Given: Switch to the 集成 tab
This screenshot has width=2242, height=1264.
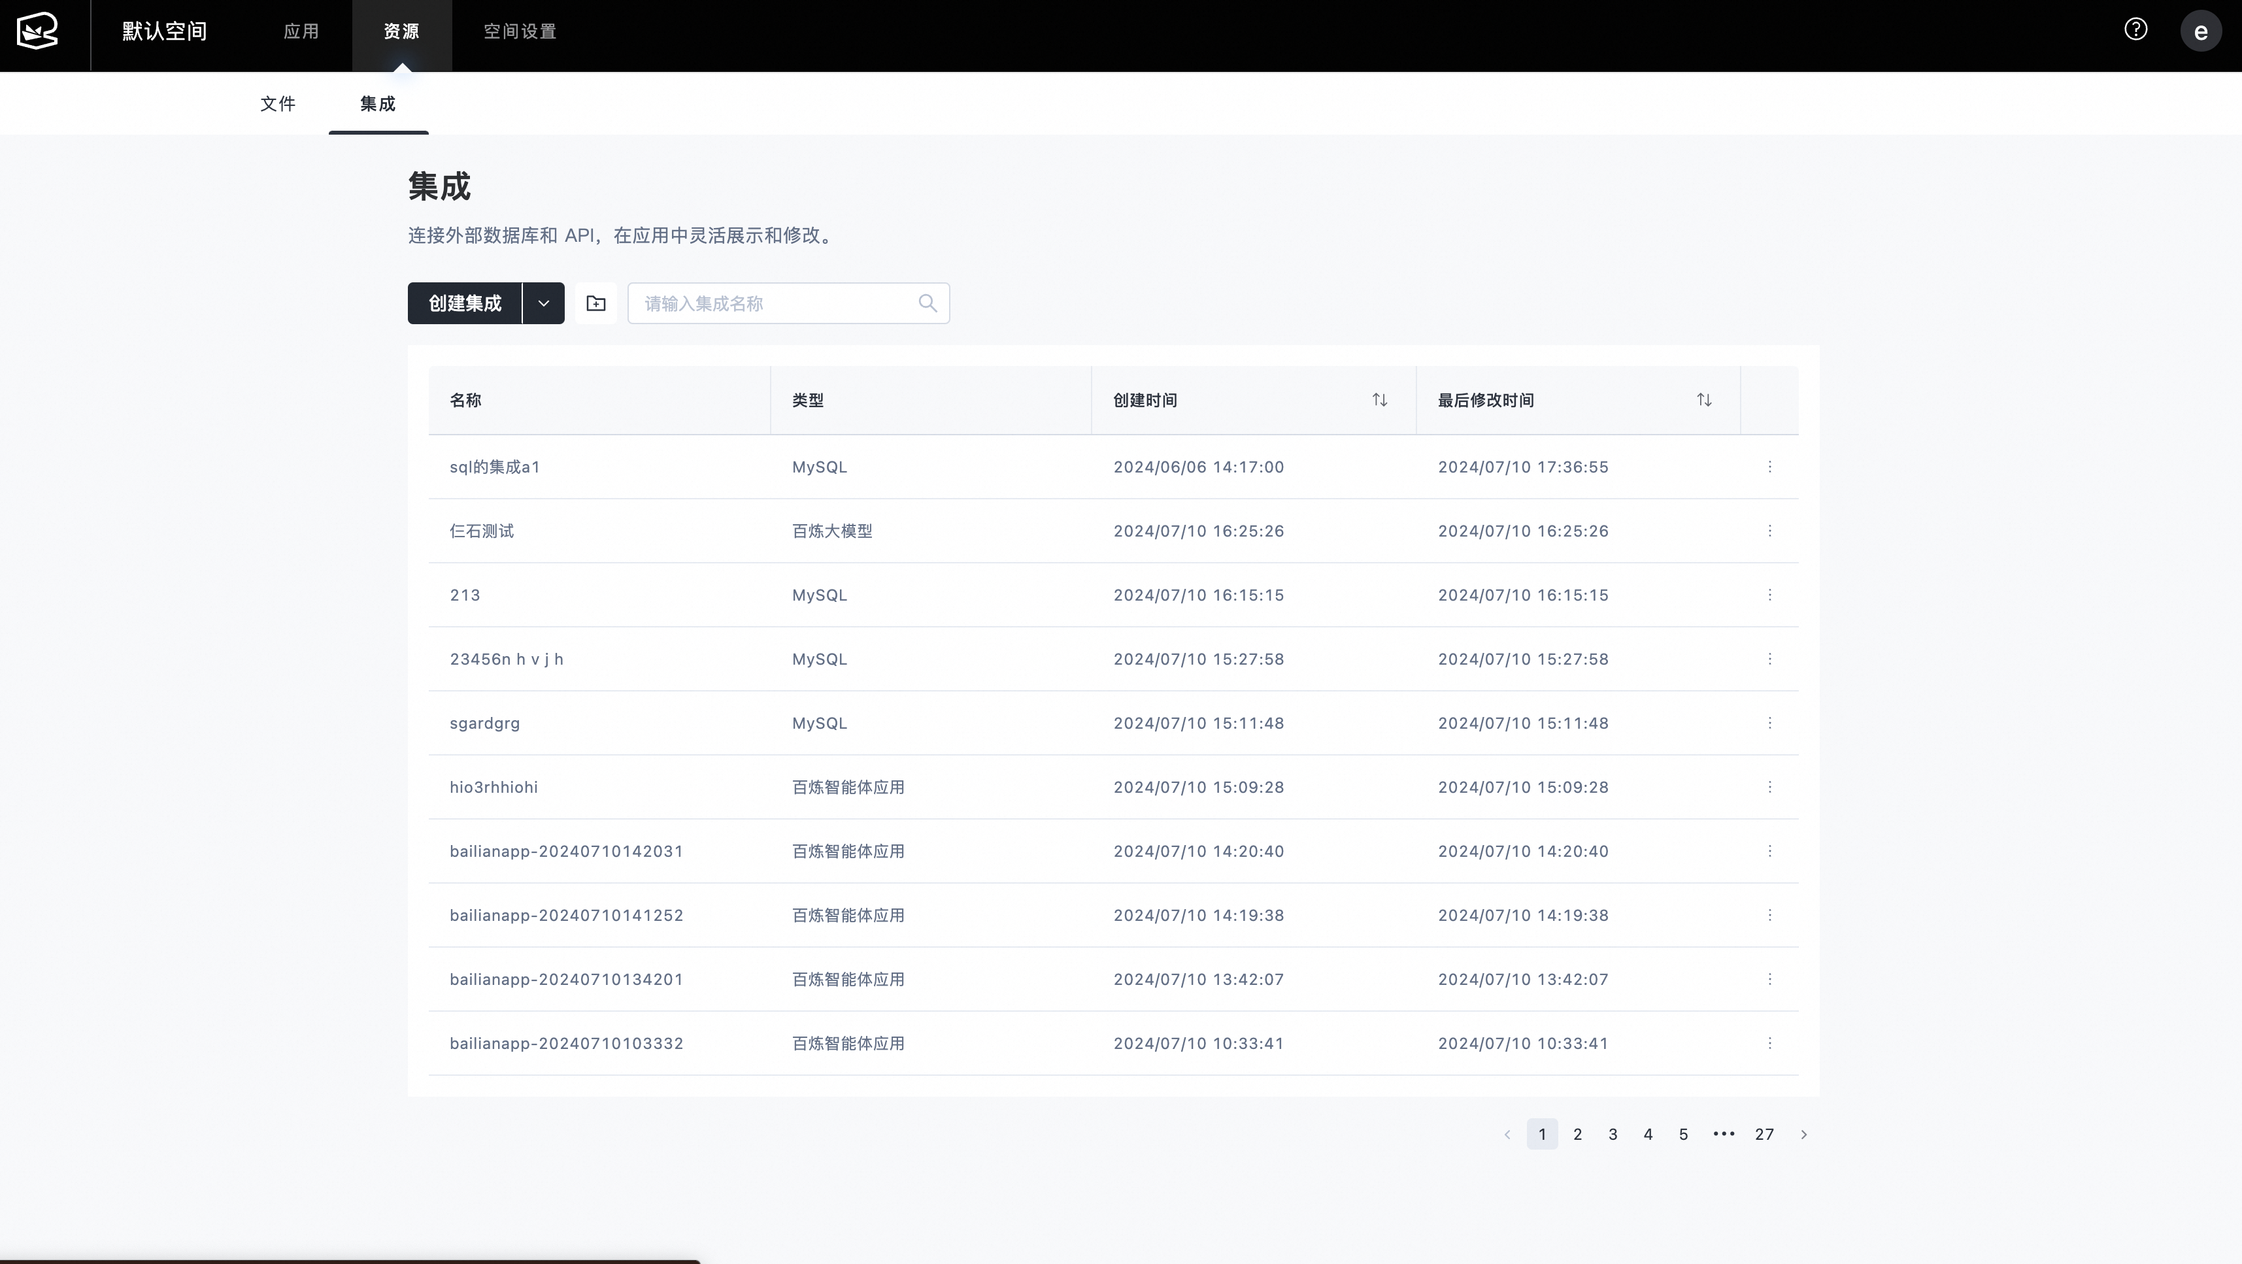Looking at the screenshot, I should click(x=378, y=104).
